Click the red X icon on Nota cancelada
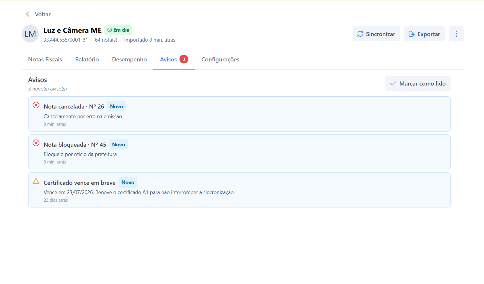Image resolution: width=484 pixels, height=284 pixels. (36, 105)
